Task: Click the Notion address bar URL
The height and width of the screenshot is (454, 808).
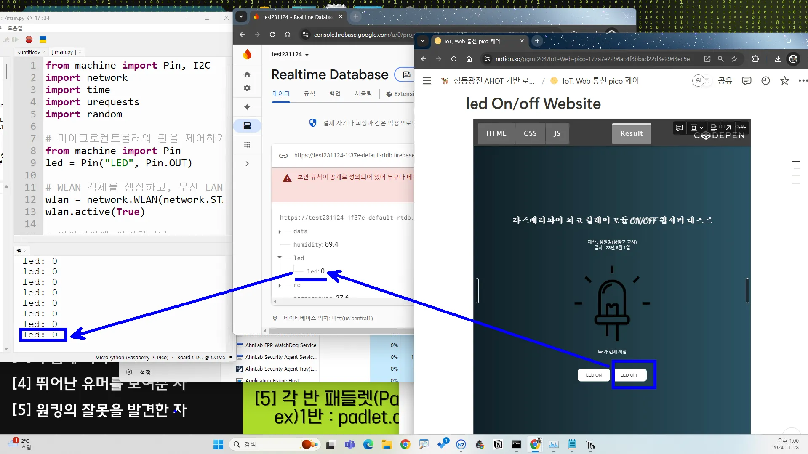Action: (592, 59)
